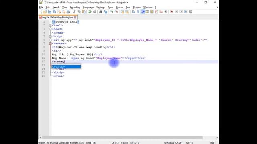Toggle show all characters icon

138,12
